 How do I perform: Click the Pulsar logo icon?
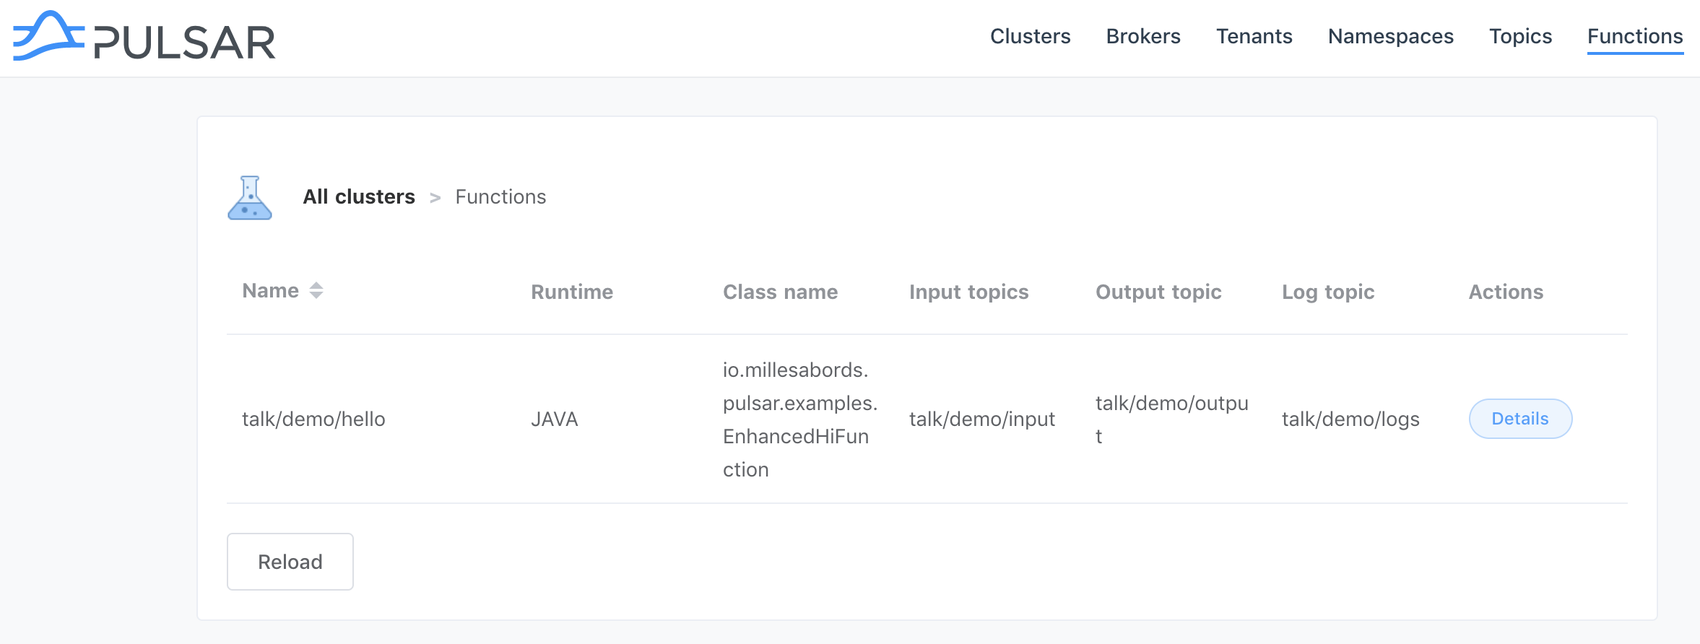(x=48, y=36)
